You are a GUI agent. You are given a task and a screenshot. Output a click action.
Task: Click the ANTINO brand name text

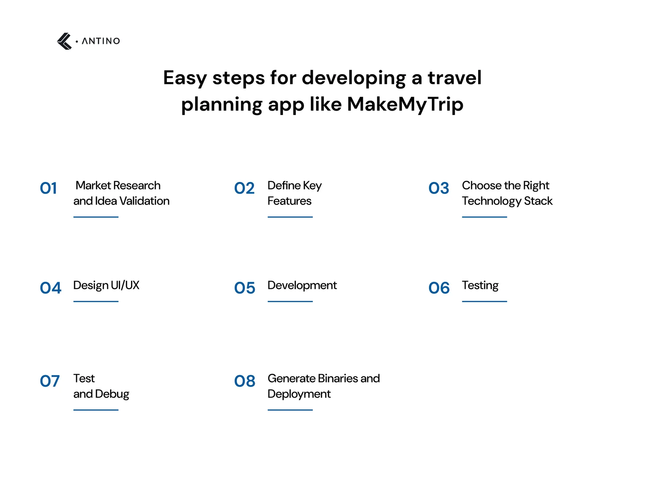pos(101,41)
